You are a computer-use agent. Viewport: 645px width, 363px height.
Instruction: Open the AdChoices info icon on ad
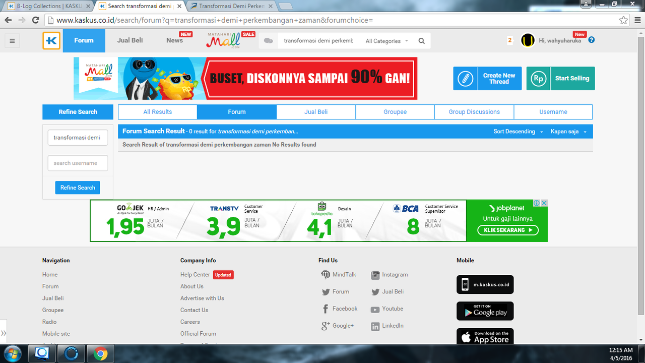(x=537, y=203)
